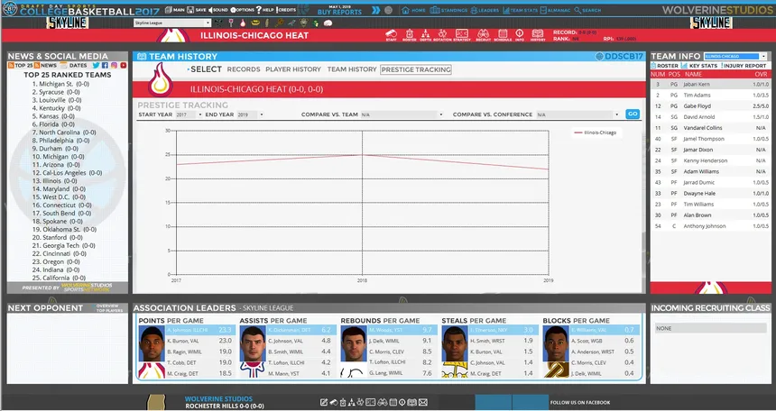Switch to Dates tab in news panel
The height and width of the screenshot is (411, 776).
(x=74, y=65)
